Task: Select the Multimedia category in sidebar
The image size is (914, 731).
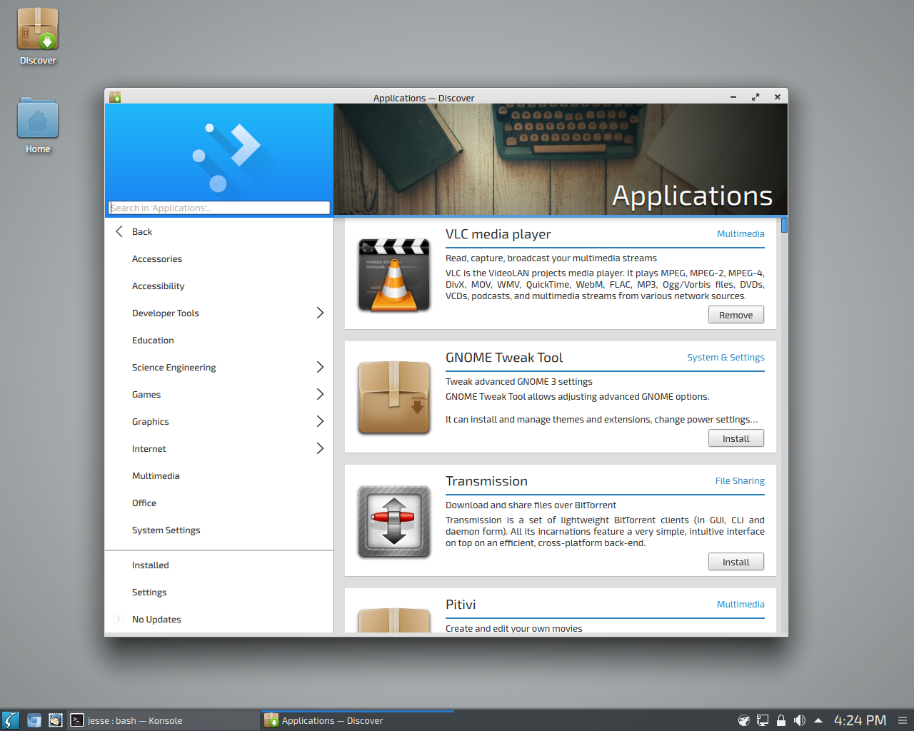Action: tap(219, 475)
